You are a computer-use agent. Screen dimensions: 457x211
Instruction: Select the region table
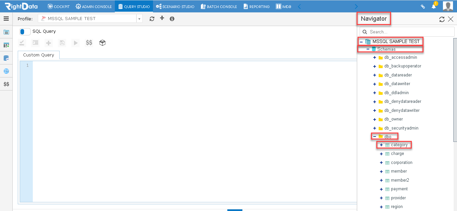(x=397, y=207)
